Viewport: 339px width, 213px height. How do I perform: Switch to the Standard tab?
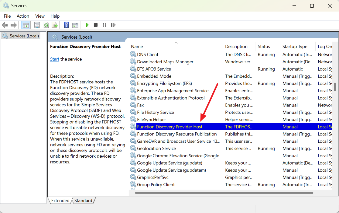[84, 200]
